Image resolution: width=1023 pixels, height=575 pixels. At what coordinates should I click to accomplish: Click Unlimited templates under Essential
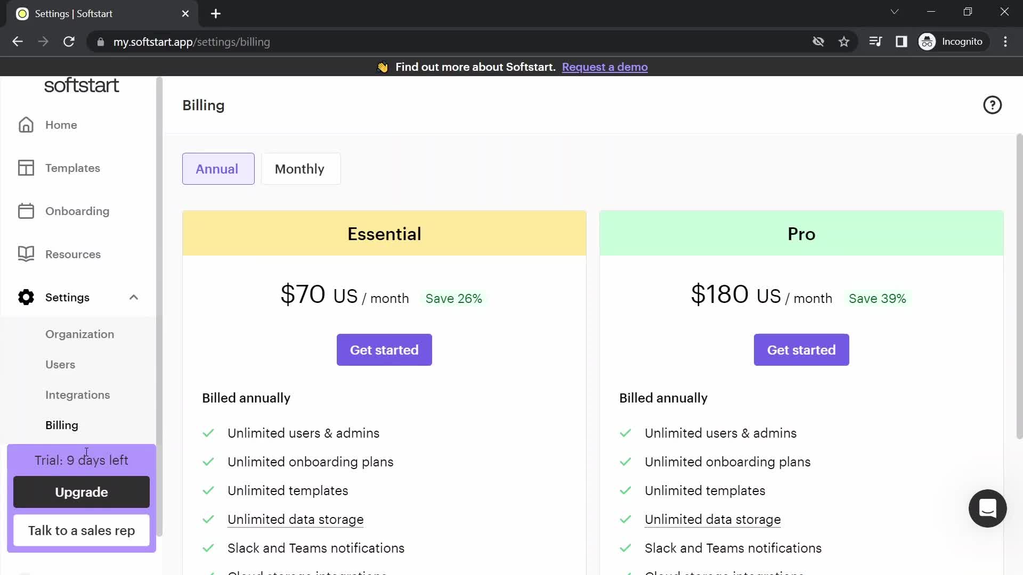pyautogui.click(x=288, y=490)
